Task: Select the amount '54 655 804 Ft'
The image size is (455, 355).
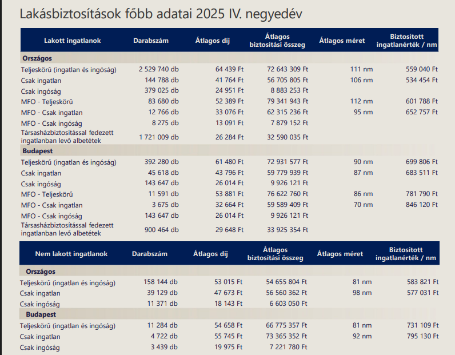Action: (x=286, y=282)
